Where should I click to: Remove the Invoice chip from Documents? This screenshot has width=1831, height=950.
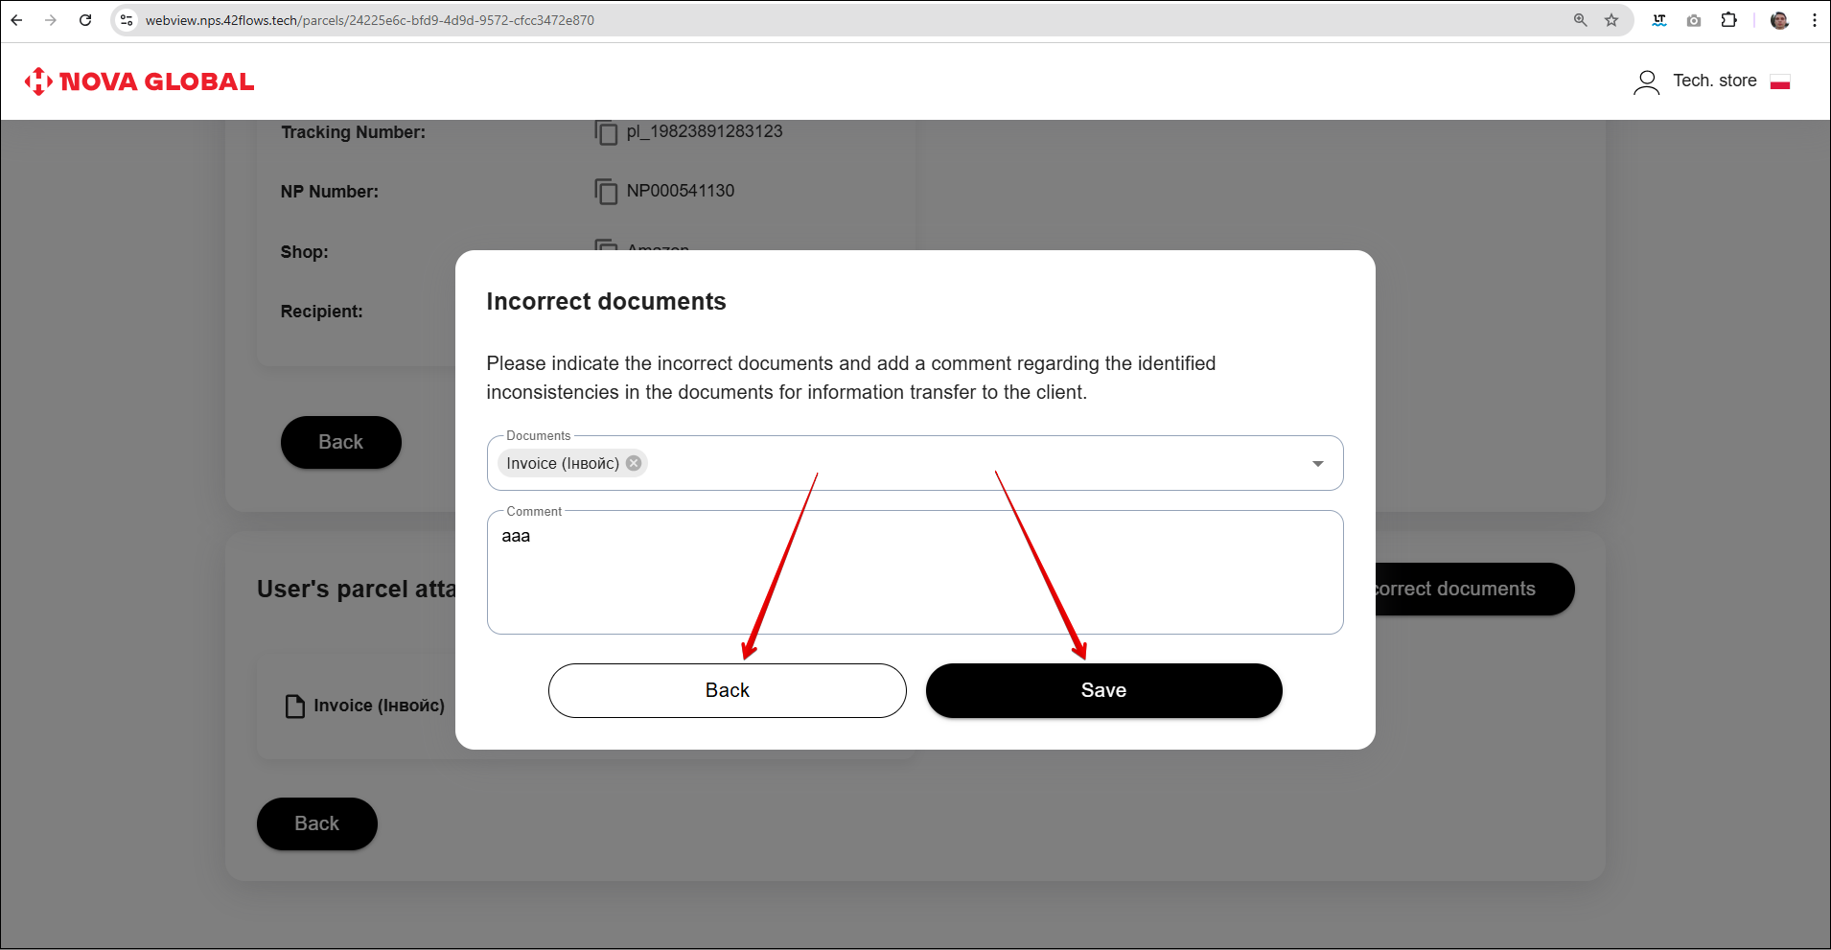[634, 463]
